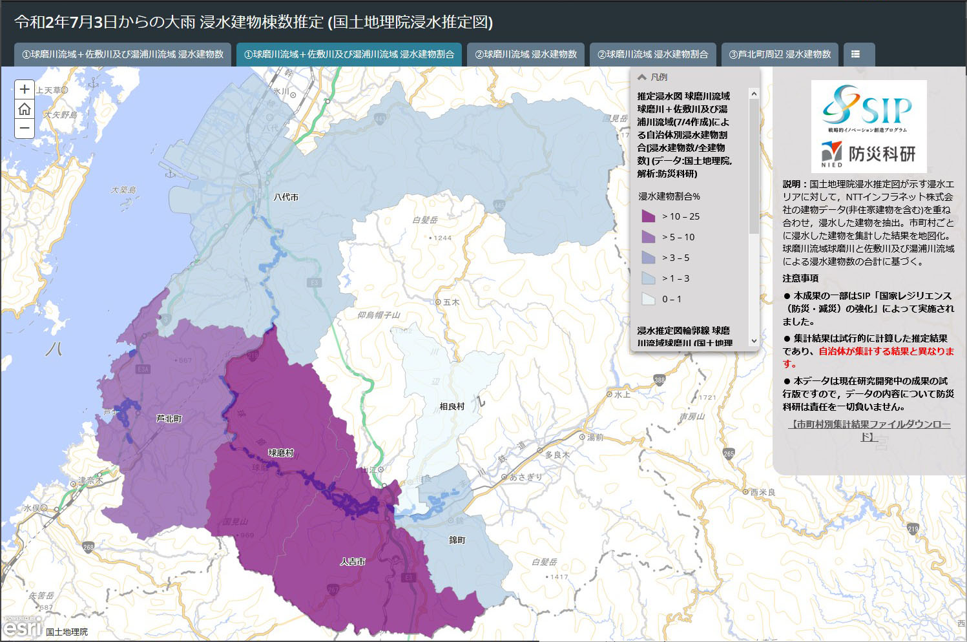Click the >10–25 legend color swatch
This screenshot has width=967, height=642.
pyautogui.click(x=648, y=216)
